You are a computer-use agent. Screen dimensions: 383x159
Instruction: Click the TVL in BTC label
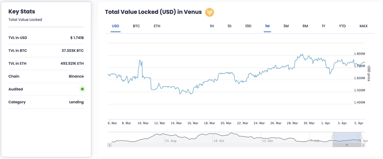point(18,51)
